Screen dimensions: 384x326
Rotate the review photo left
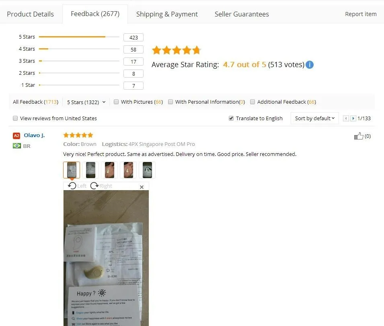77,186
